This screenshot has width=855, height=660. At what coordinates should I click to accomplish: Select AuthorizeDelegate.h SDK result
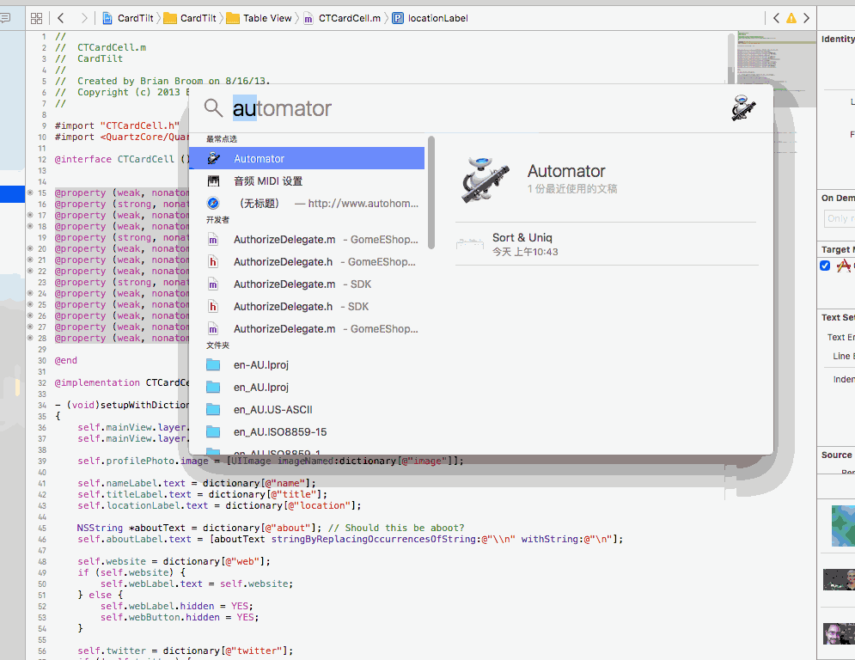(x=307, y=306)
